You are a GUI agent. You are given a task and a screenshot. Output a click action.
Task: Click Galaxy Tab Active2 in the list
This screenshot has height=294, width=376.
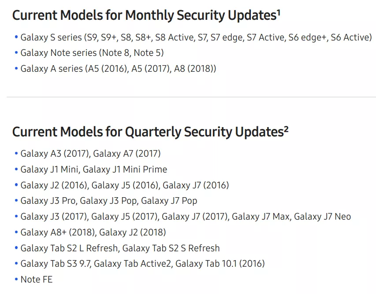pos(133,264)
